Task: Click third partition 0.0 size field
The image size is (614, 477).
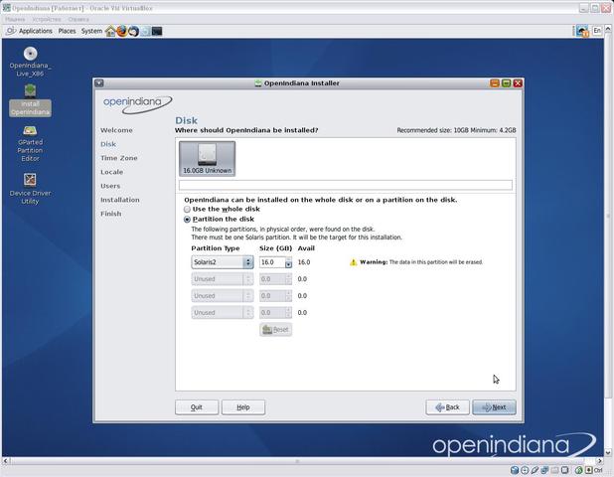Action: 272,296
